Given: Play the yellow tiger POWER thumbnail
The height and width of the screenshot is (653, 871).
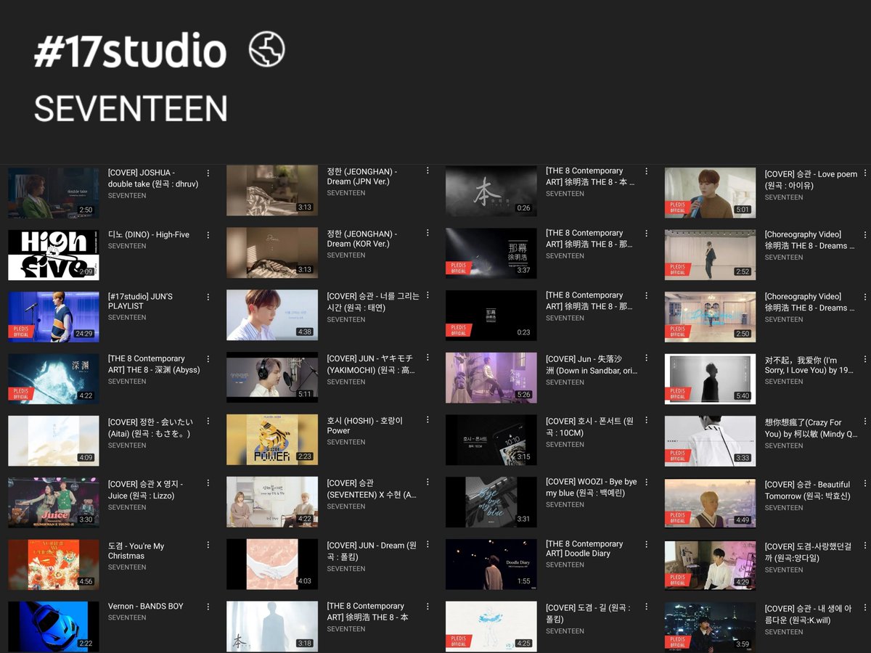Looking at the screenshot, I should [x=272, y=440].
